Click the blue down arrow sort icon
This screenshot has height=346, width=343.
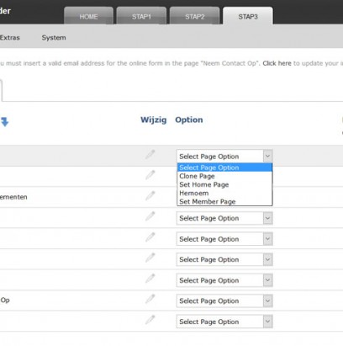point(4,122)
